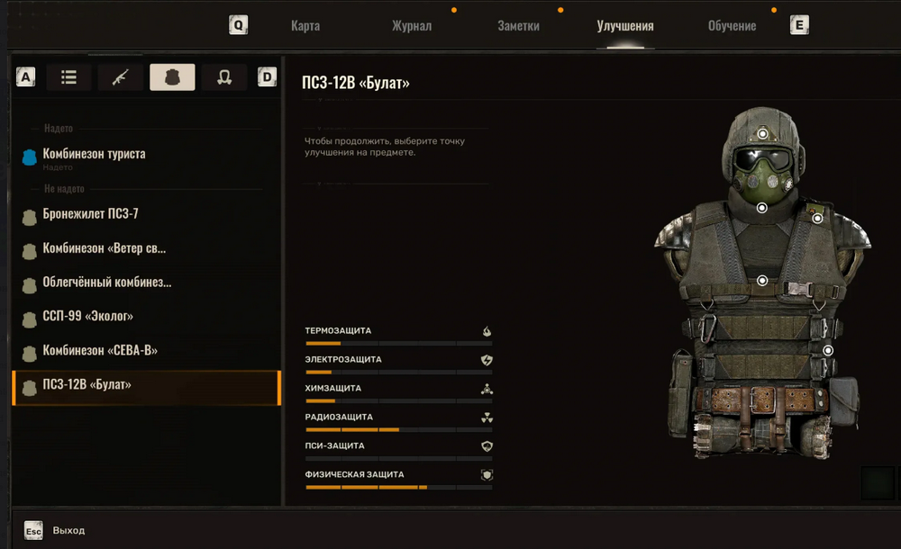Click the psi-protection icon

tap(487, 446)
